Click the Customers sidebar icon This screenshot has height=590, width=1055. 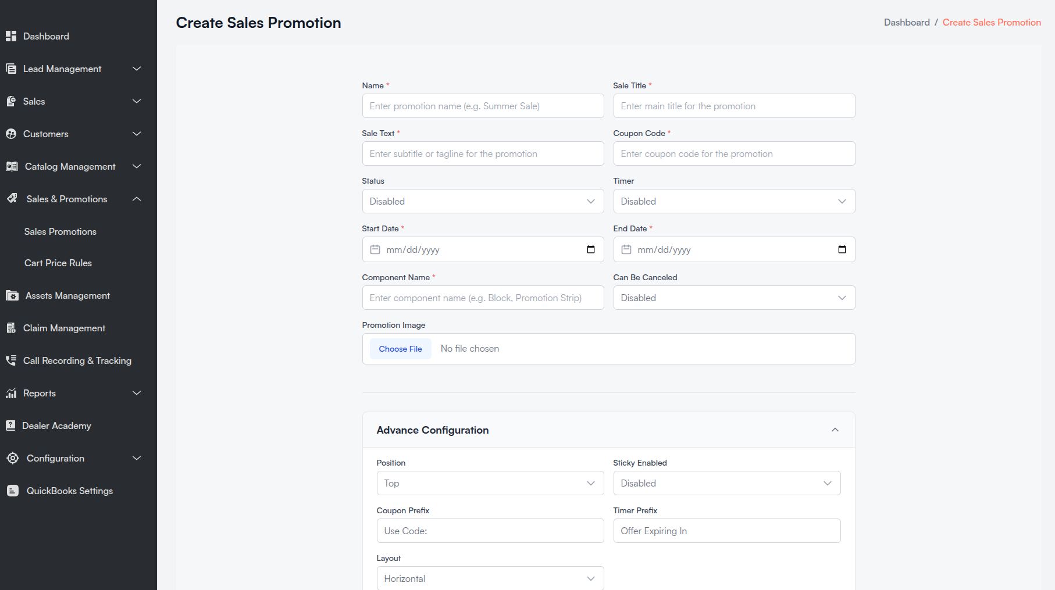(x=11, y=134)
